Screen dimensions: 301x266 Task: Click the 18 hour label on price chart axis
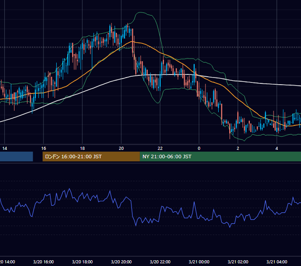(82, 149)
